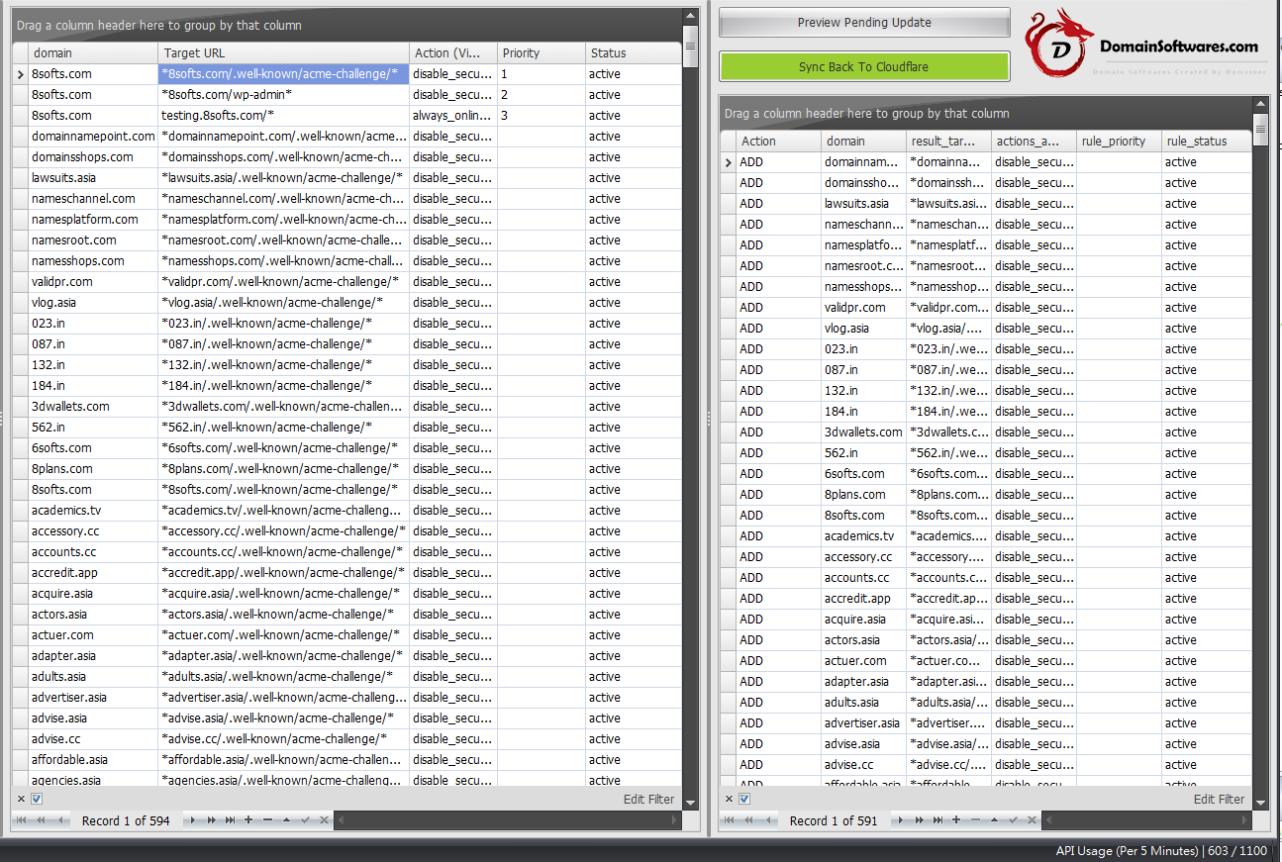Delete current record via right navigator minus icon
Screen dimensions: 1282x862
pos(975,820)
